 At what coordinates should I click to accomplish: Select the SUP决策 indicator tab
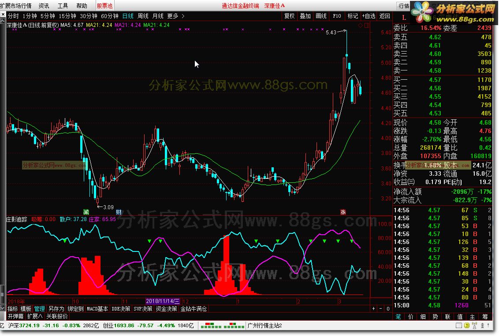(x=143, y=309)
